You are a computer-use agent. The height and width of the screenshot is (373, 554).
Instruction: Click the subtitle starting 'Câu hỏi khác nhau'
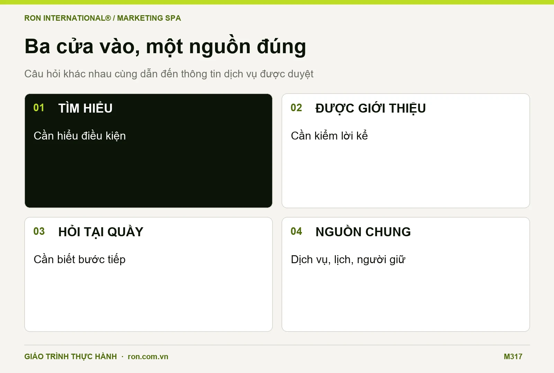point(169,74)
